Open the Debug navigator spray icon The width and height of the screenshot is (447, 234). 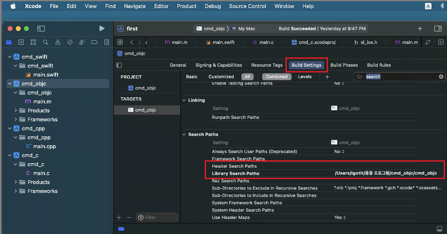click(82, 42)
